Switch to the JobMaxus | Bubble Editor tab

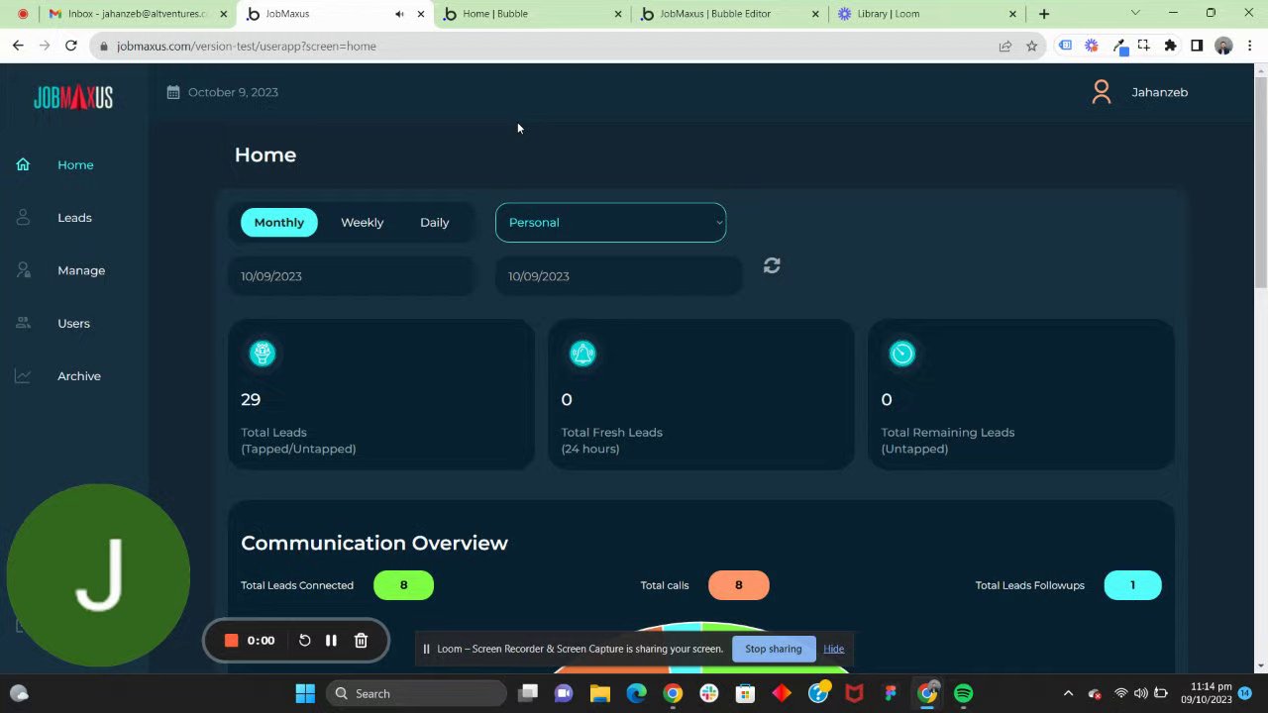coord(728,14)
